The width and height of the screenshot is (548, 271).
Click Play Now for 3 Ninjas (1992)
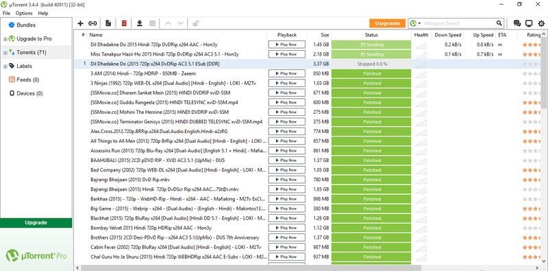[x=286, y=83]
